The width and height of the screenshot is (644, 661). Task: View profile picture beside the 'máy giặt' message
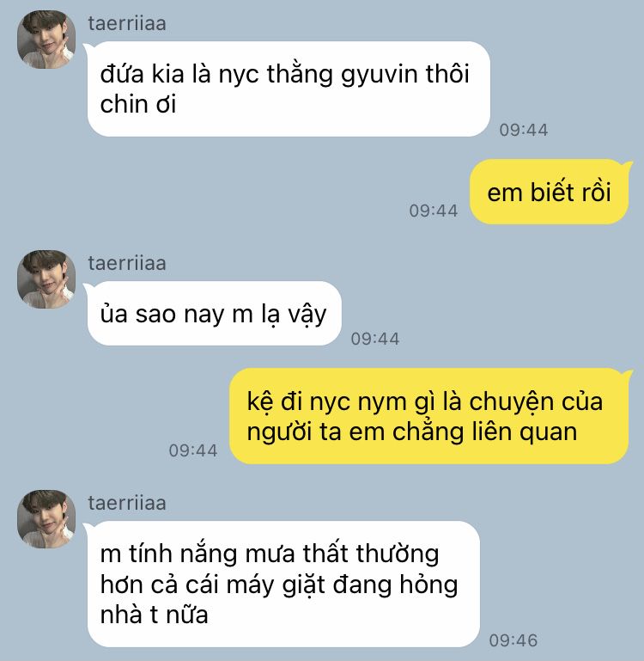46,519
